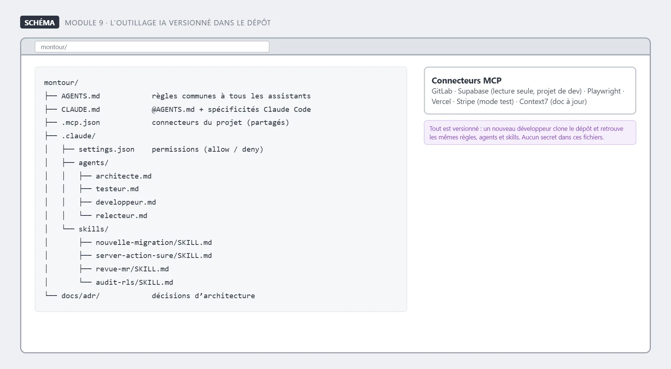Viewport: 671px width, 369px height.
Task: Click 'Playwright' in the connectors list
Action: point(604,91)
